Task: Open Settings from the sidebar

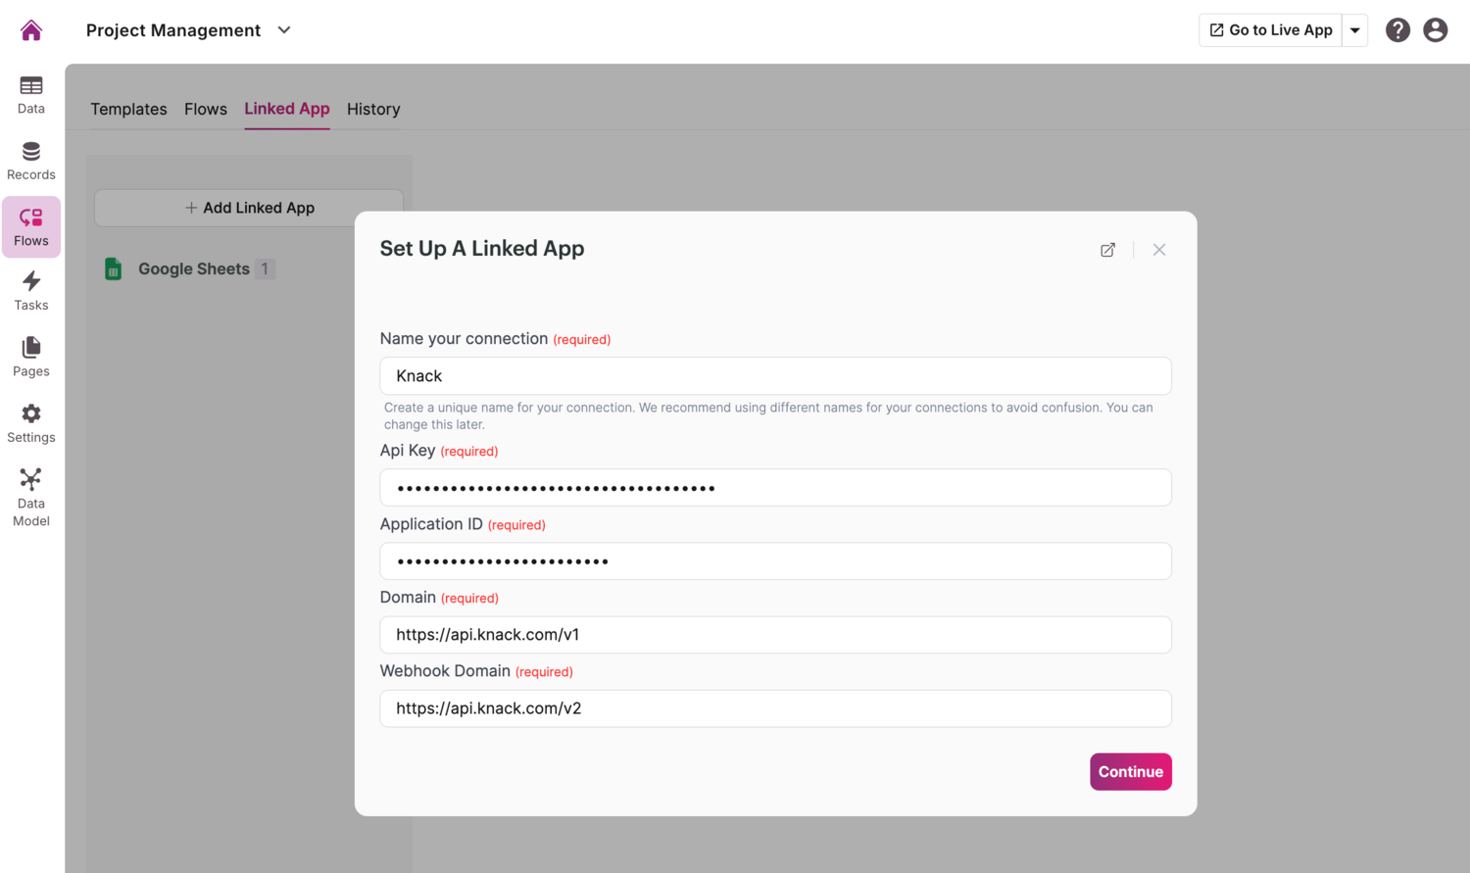Action: [30, 421]
